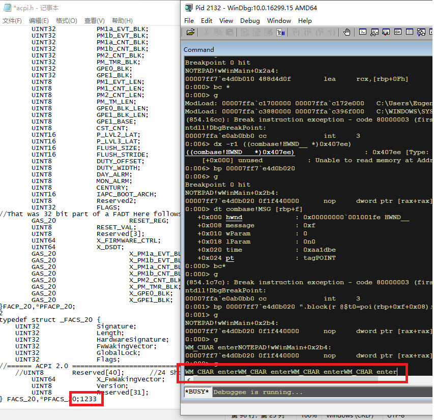Click the Open Source File toolbar icon
Image resolution: width=434 pixels, height=420 pixels.
[190, 32]
